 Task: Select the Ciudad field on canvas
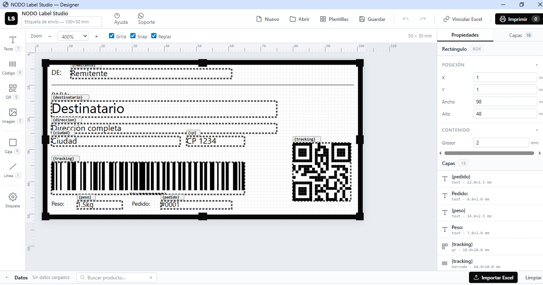click(x=116, y=141)
